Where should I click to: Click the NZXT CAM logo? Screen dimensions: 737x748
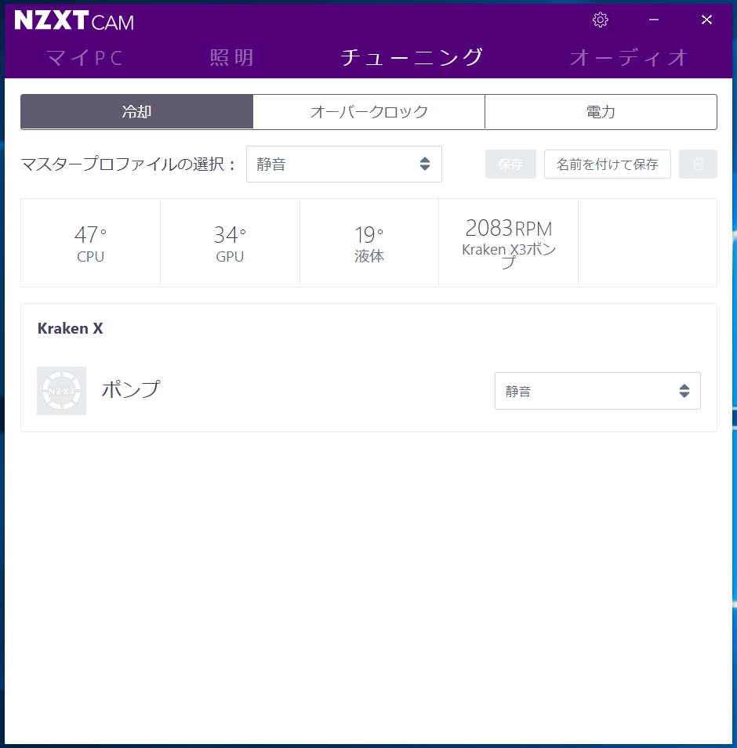click(74, 20)
